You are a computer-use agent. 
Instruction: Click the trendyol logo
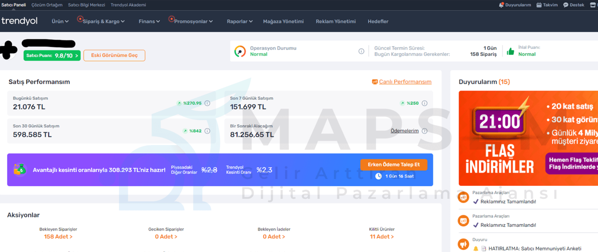(19, 21)
